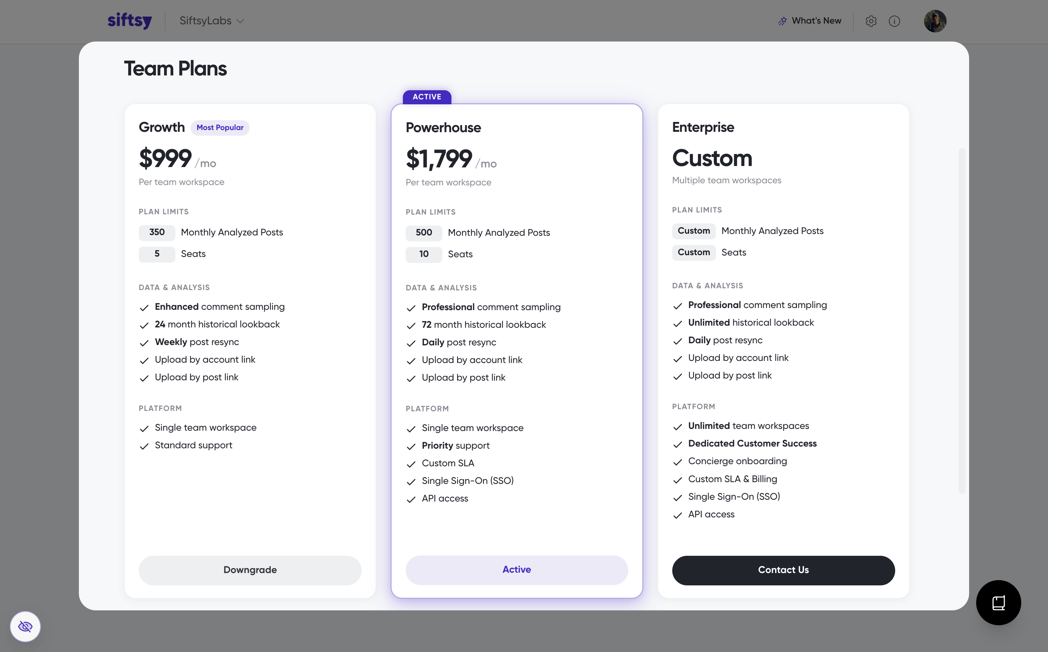
Task: Open the settings gear icon
Action: 871,21
